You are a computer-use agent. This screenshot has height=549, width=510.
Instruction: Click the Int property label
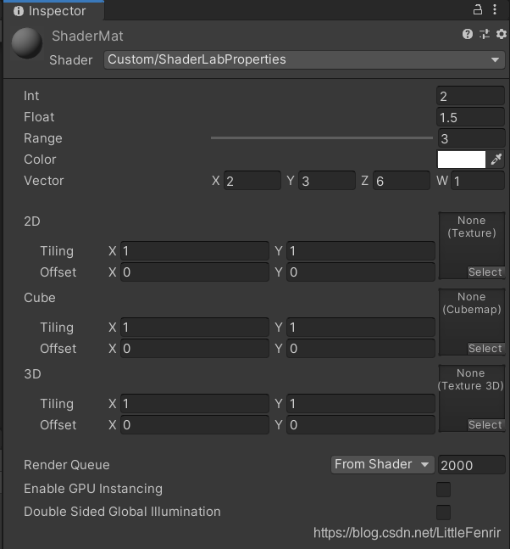31,96
